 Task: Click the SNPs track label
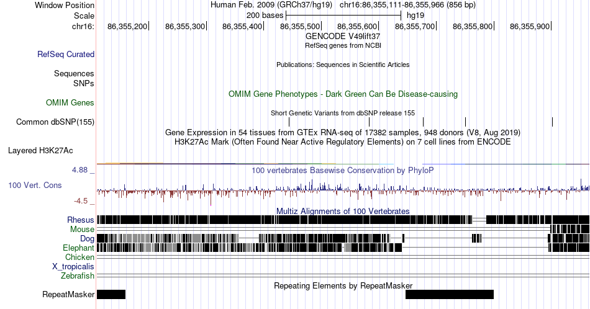[84, 83]
